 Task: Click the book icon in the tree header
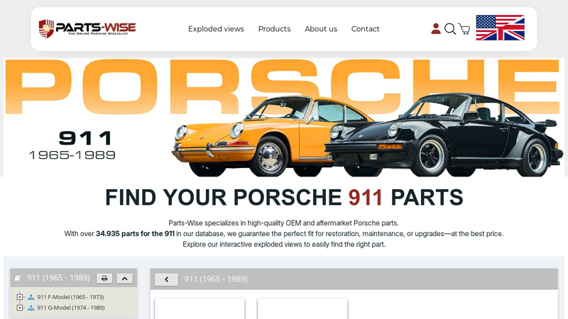click(x=17, y=278)
